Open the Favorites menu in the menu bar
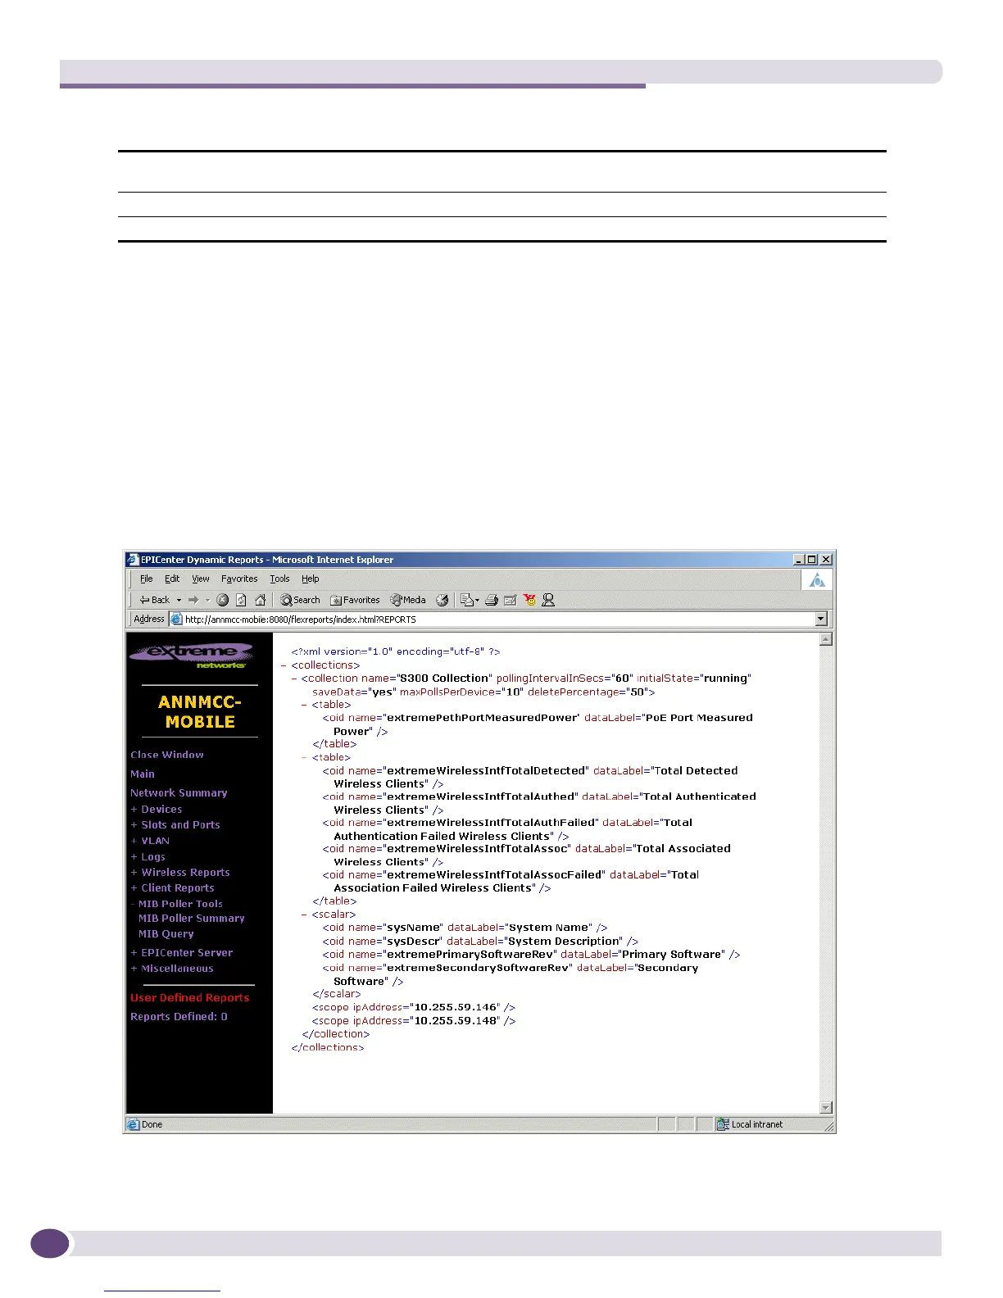This screenshot has width=1003, height=1298. pyautogui.click(x=239, y=579)
